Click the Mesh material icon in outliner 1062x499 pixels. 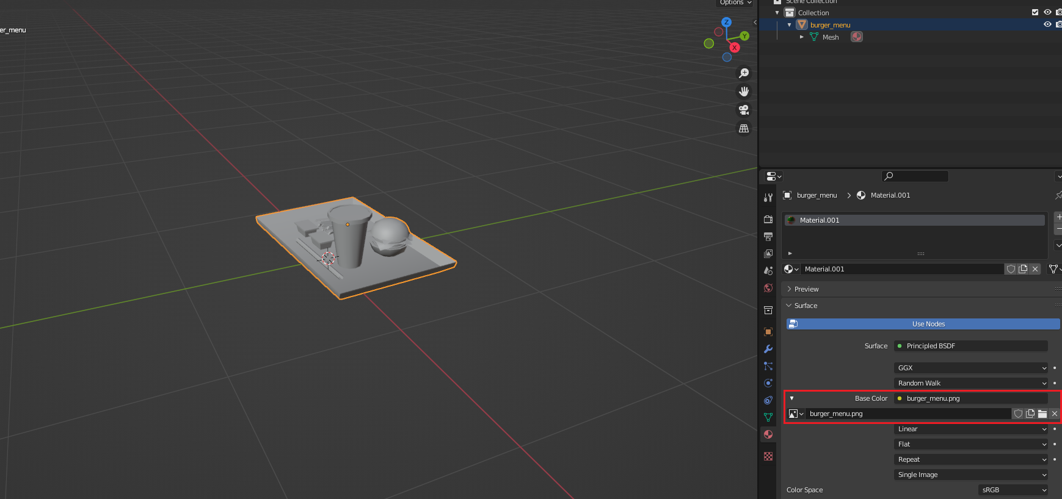click(x=857, y=37)
